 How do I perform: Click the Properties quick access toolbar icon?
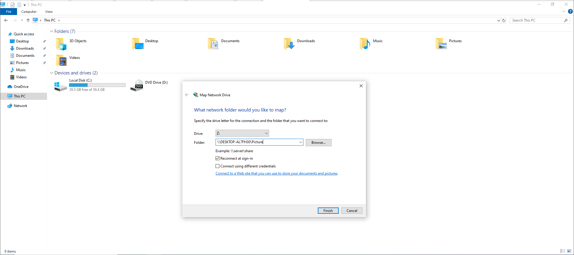click(13, 4)
